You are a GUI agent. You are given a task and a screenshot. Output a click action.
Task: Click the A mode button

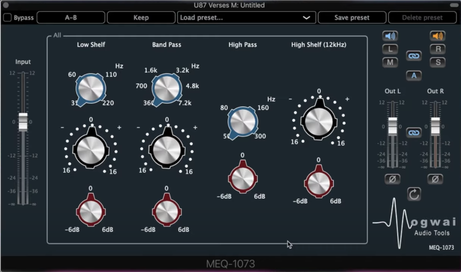(414, 76)
